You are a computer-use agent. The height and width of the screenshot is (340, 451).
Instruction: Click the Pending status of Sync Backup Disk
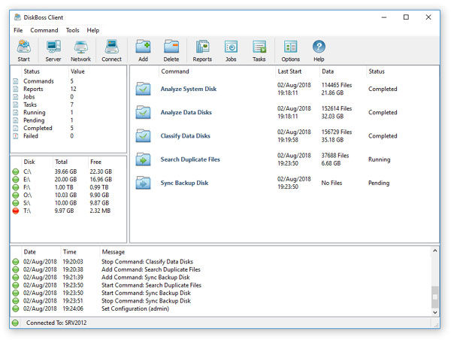coord(379,183)
